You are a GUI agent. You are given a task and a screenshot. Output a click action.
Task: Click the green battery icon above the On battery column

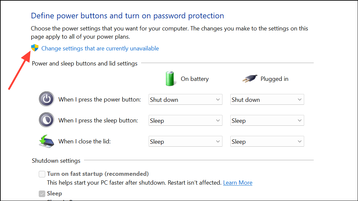pos(170,78)
